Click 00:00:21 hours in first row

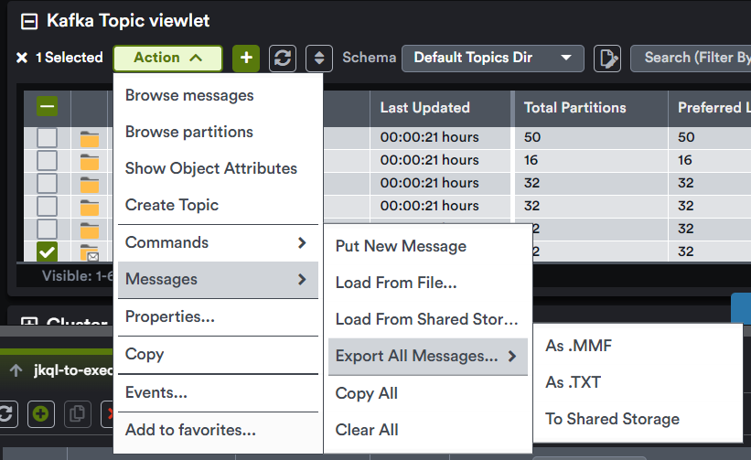[429, 137]
